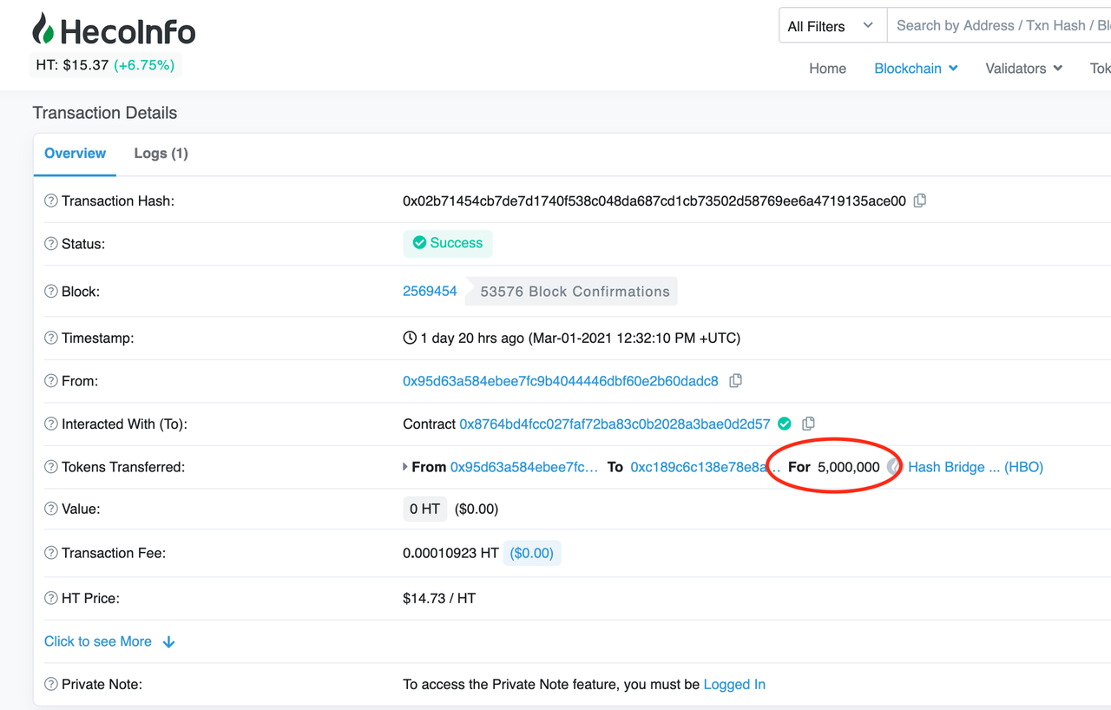Expand Click to see More
1111x710 pixels.
click(109, 641)
